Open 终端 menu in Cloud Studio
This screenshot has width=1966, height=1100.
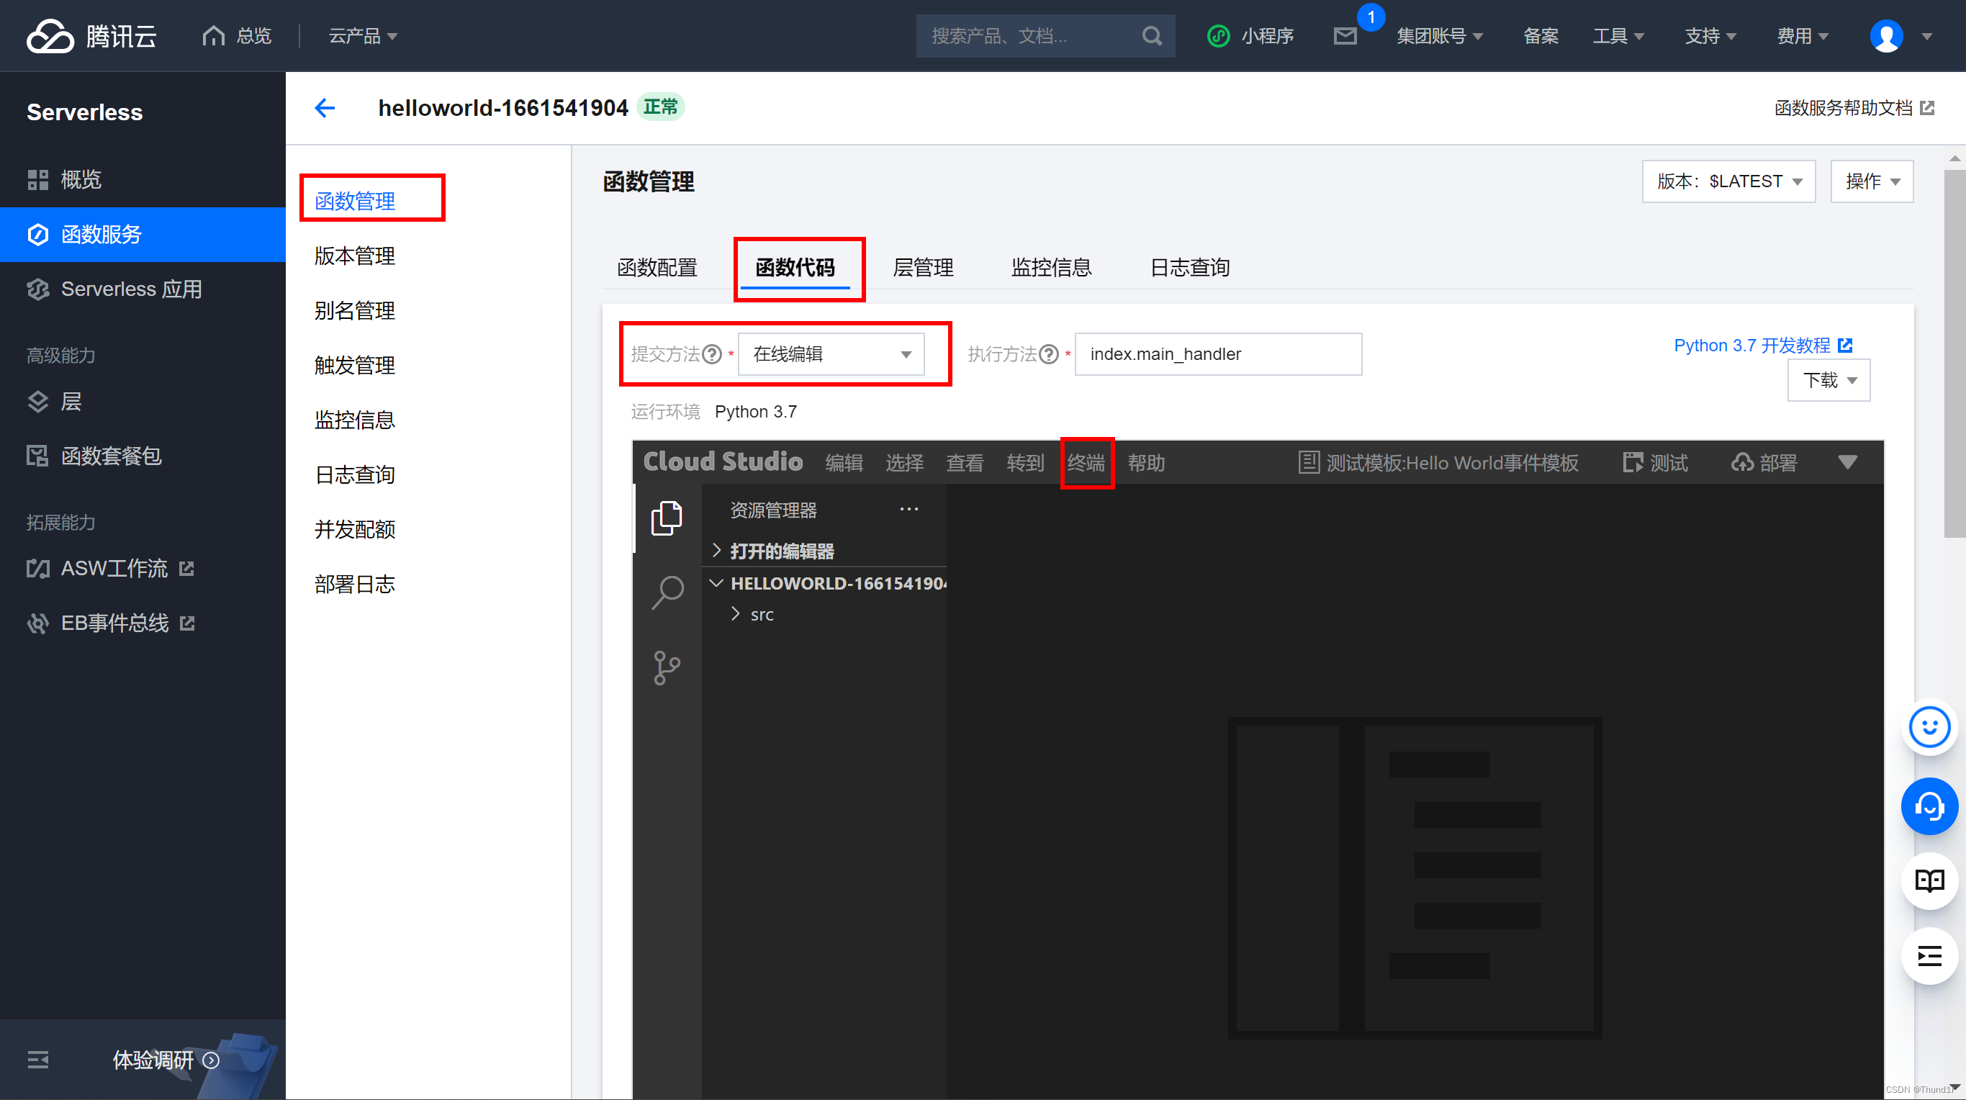pyautogui.click(x=1086, y=463)
